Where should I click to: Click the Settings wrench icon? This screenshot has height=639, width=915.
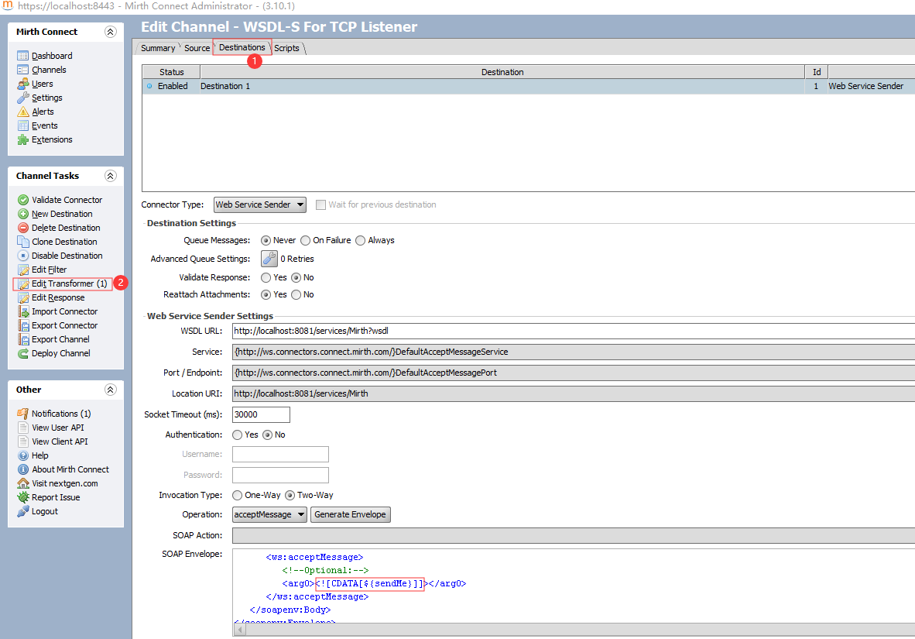click(x=22, y=98)
